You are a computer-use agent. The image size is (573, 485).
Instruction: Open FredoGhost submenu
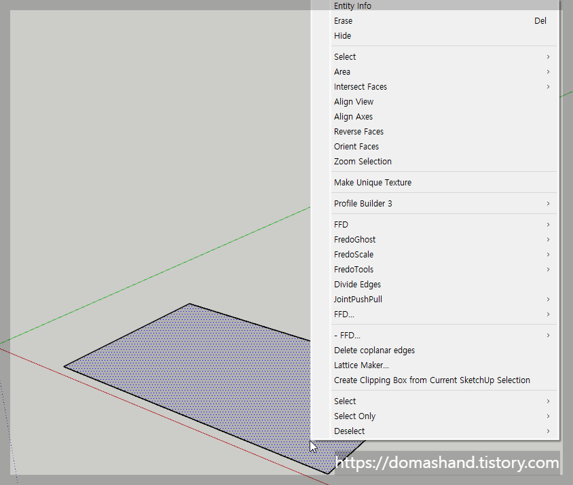435,240
